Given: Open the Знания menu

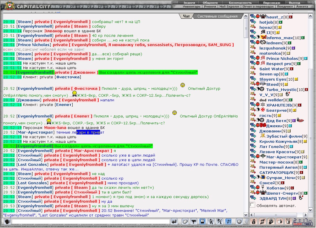Looking at the screenshot, I should point(189,3).
